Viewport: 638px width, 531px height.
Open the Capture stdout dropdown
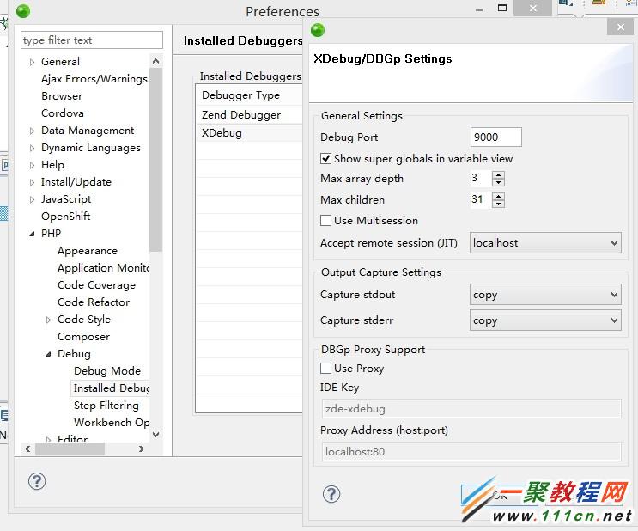545,295
